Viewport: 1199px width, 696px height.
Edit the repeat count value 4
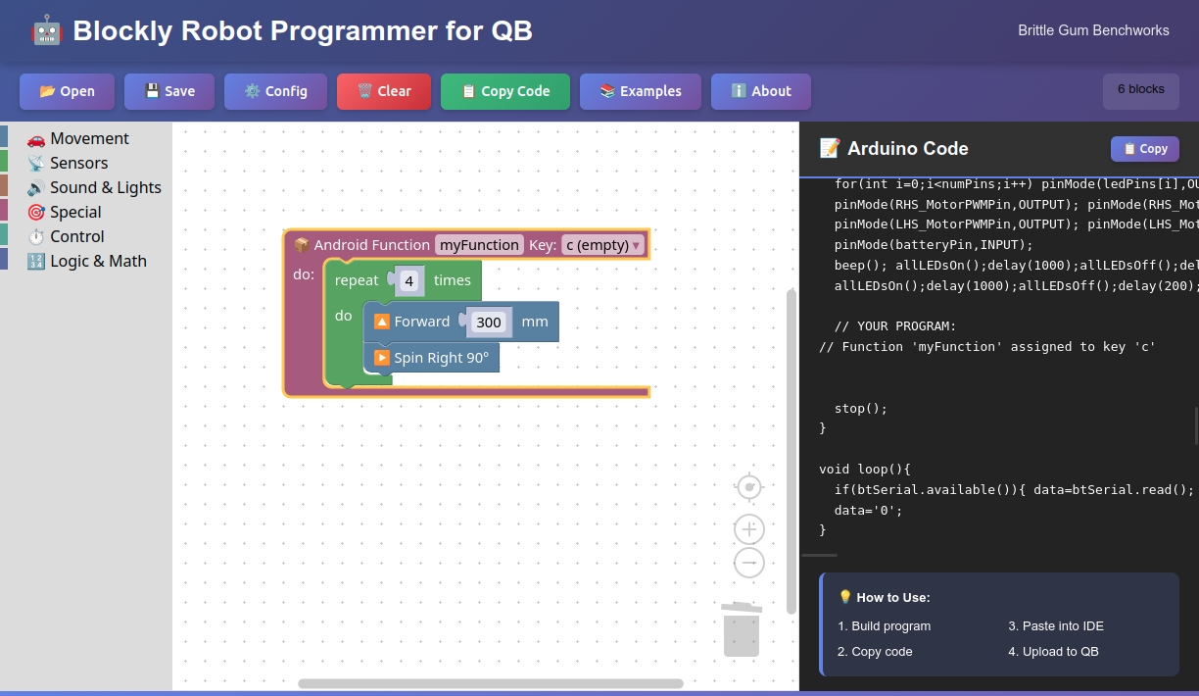coord(409,281)
